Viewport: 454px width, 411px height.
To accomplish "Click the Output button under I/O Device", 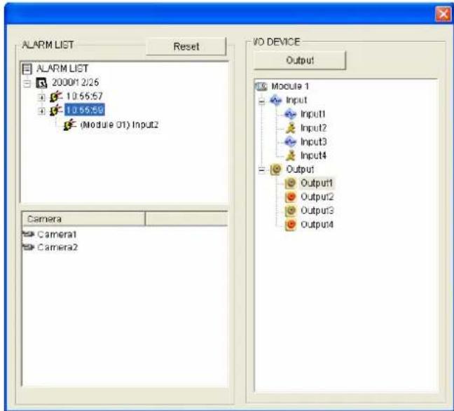I will pyautogui.click(x=300, y=60).
